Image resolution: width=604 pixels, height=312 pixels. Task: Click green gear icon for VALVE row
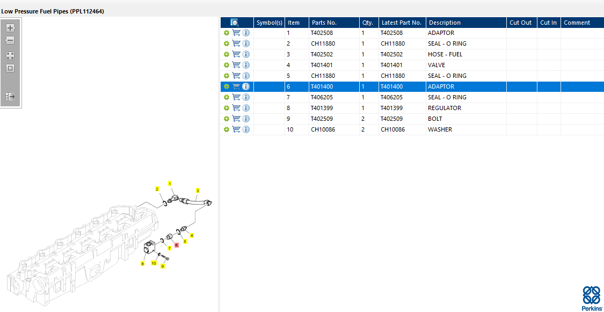(x=227, y=65)
